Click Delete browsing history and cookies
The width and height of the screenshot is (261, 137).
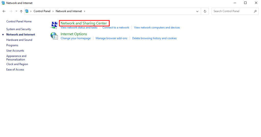[154, 38]
